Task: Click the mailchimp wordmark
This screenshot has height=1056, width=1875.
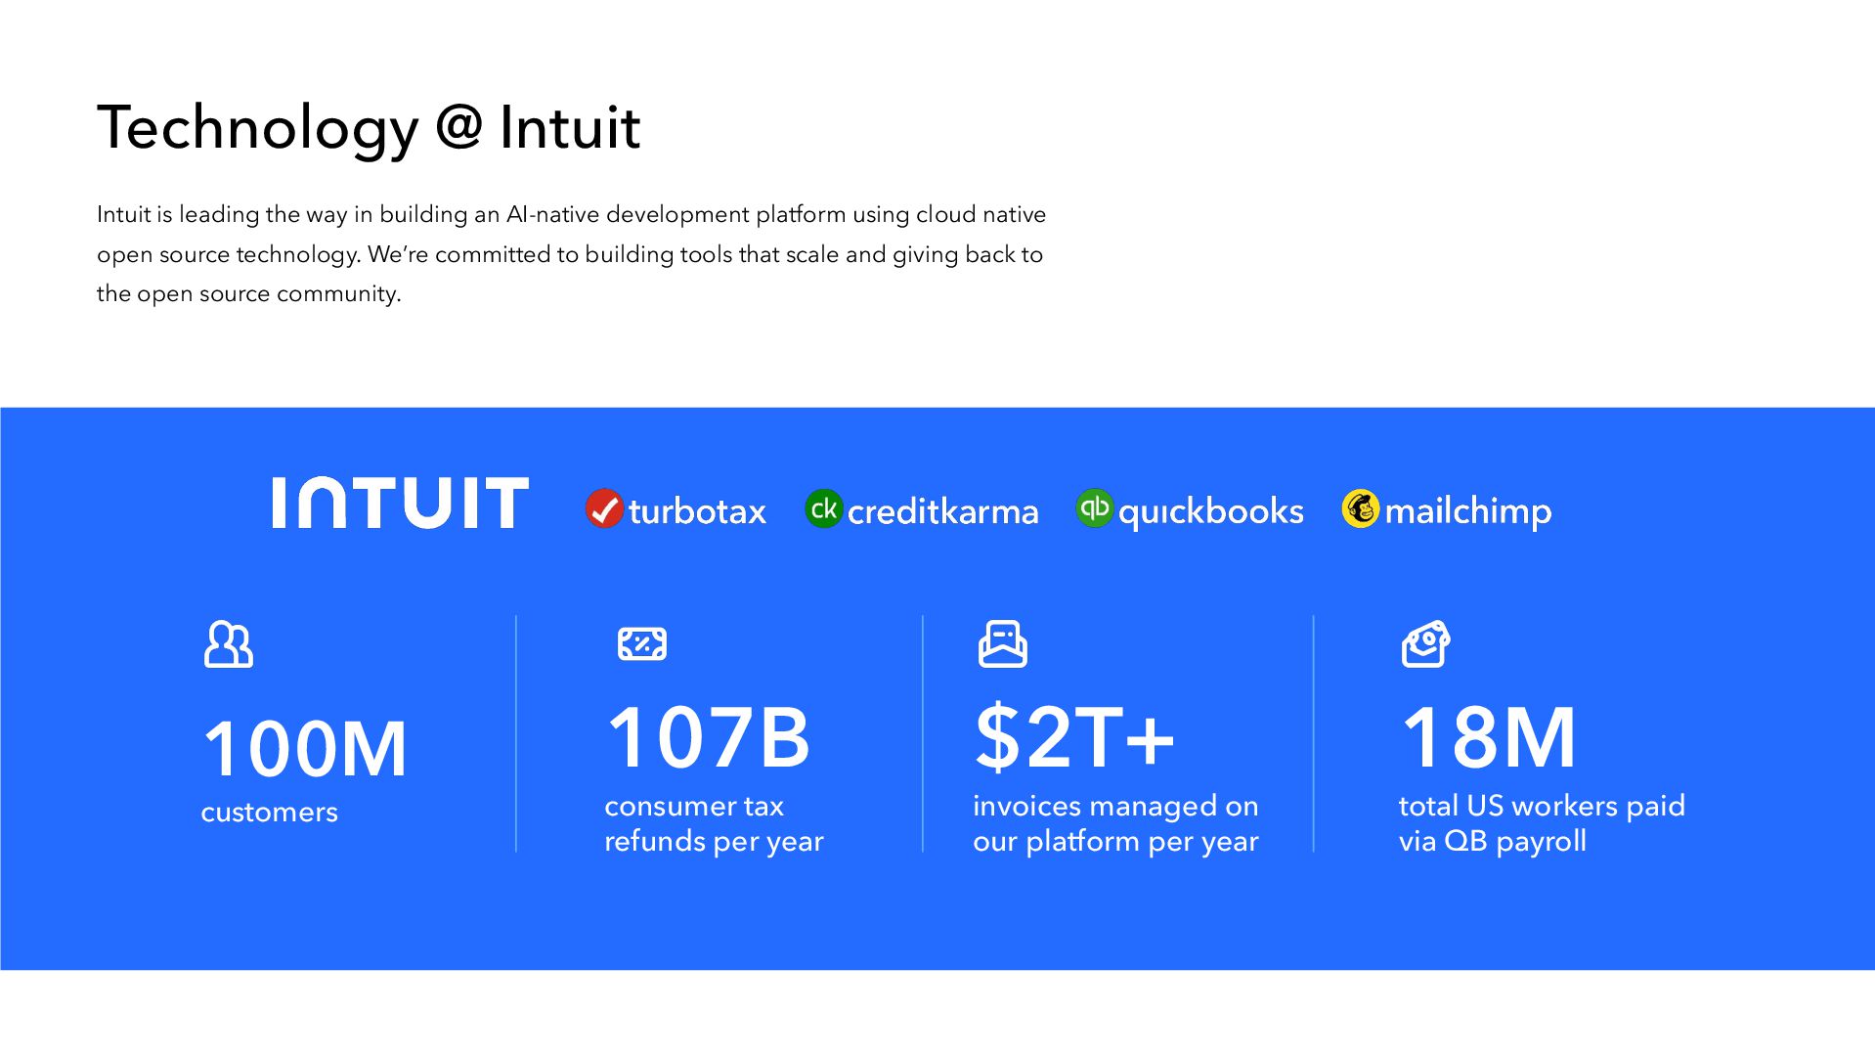Action: (1468, 511)
